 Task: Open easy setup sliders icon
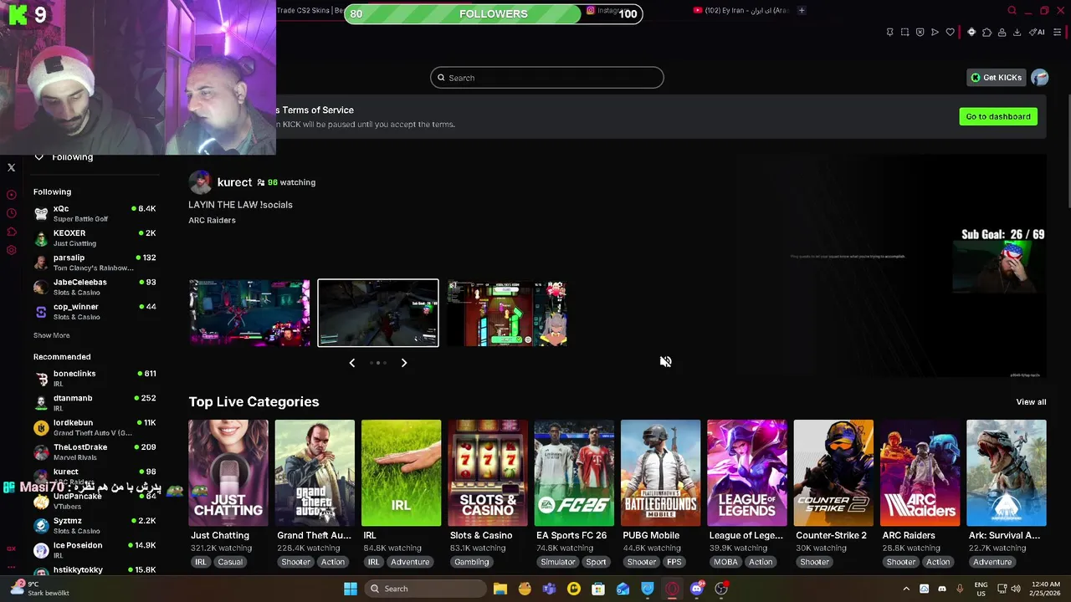point(1058,32)
